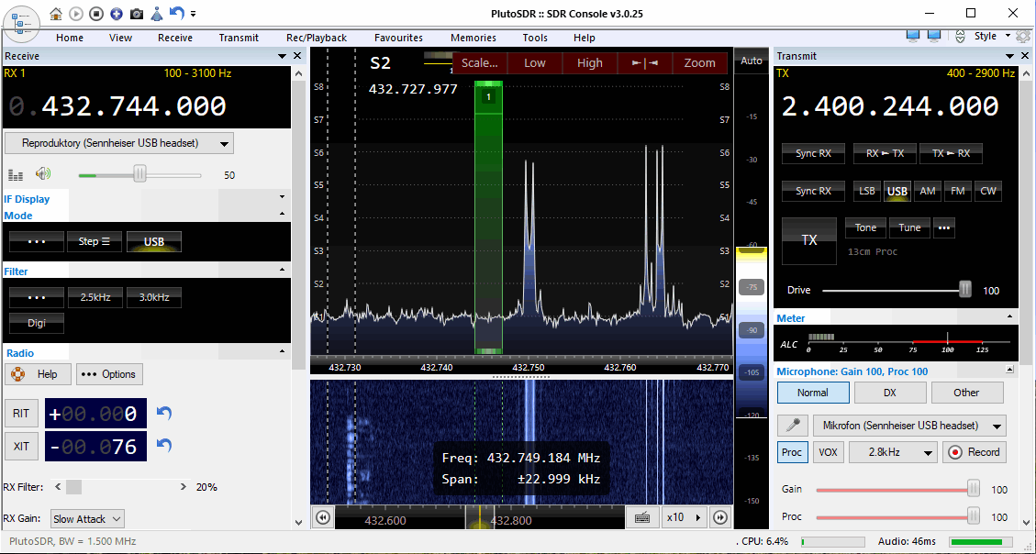Open the Rec/Playback menu tab

click(316, 38)
